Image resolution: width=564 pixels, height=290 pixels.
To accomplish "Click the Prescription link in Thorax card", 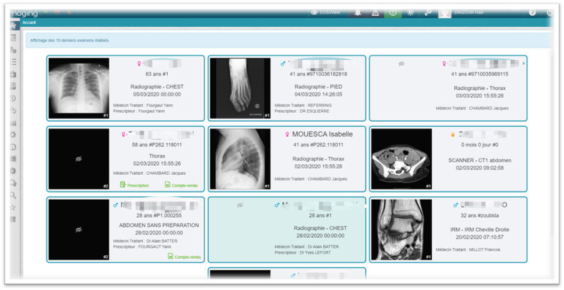I will point(134,185).
